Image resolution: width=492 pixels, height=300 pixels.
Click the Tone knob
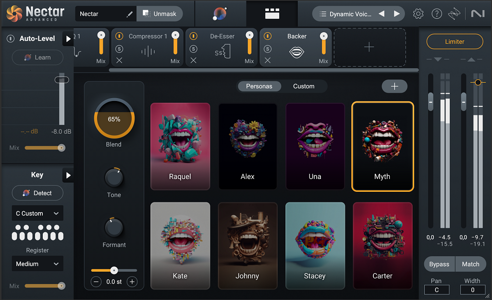coord(114,177)
